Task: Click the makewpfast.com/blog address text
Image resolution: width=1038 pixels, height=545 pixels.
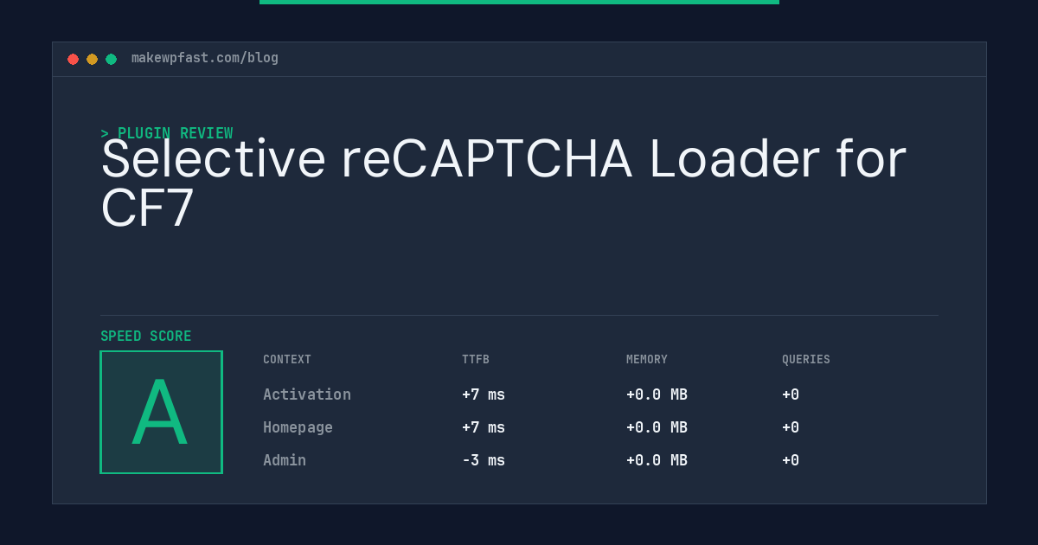Action: pos(205,58)
